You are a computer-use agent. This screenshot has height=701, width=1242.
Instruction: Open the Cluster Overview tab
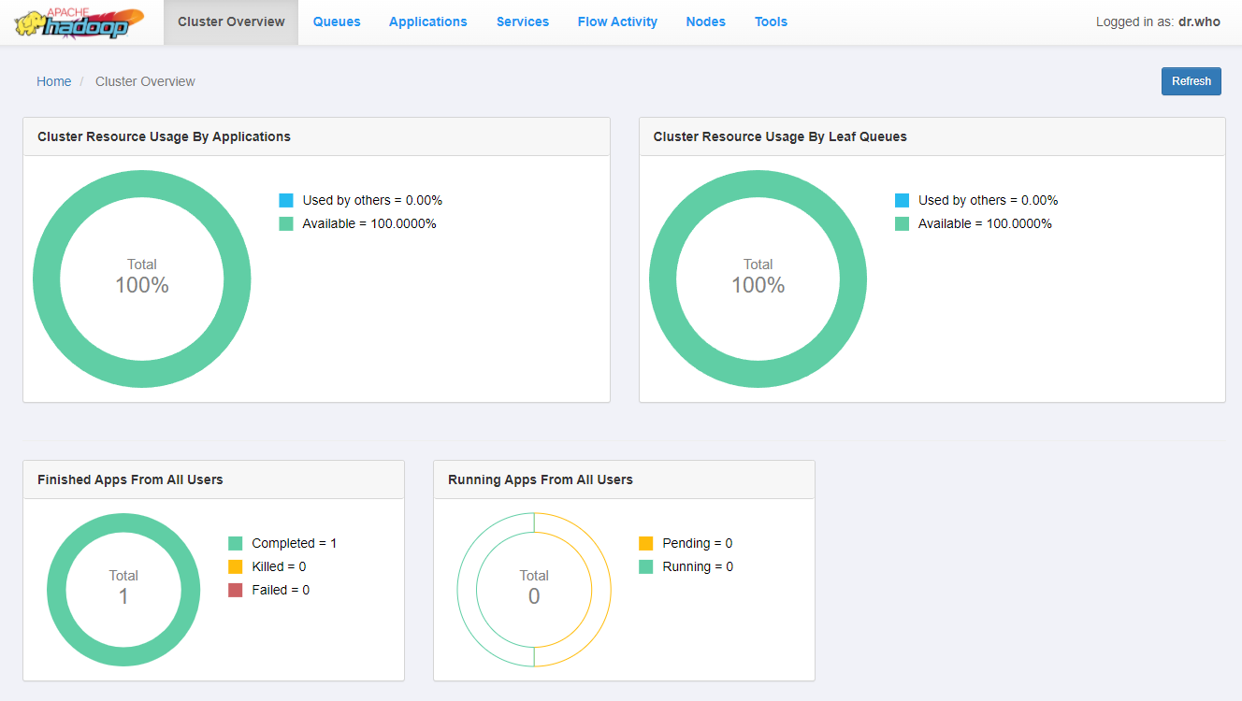[x=231, y=21]
